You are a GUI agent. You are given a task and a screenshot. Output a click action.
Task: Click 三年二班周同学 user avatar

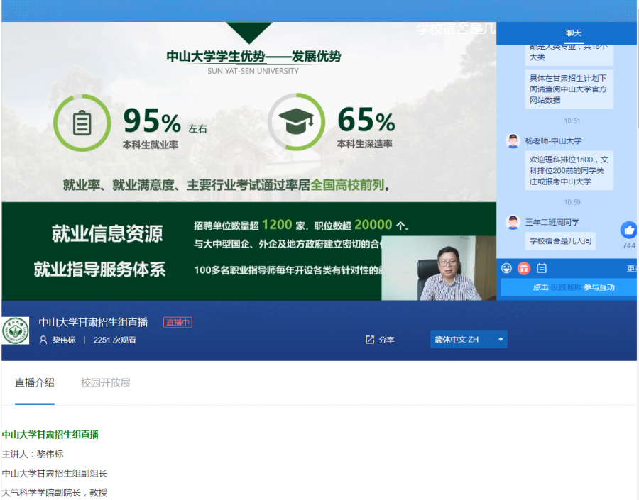[513, 222]
